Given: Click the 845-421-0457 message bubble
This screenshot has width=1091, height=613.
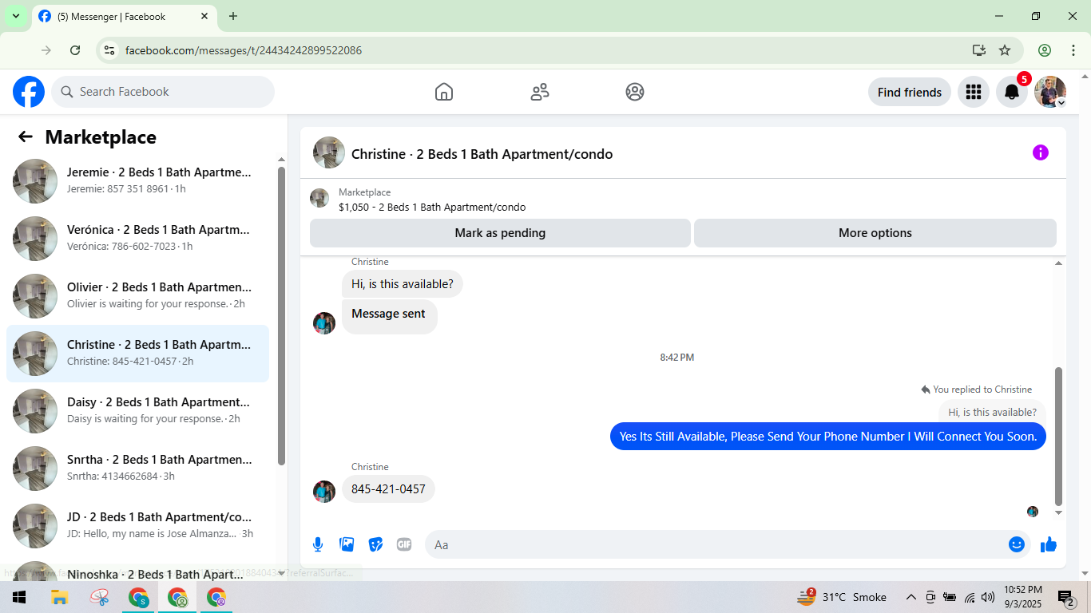Looking at the screenshot, I should [x=388, y=488].
